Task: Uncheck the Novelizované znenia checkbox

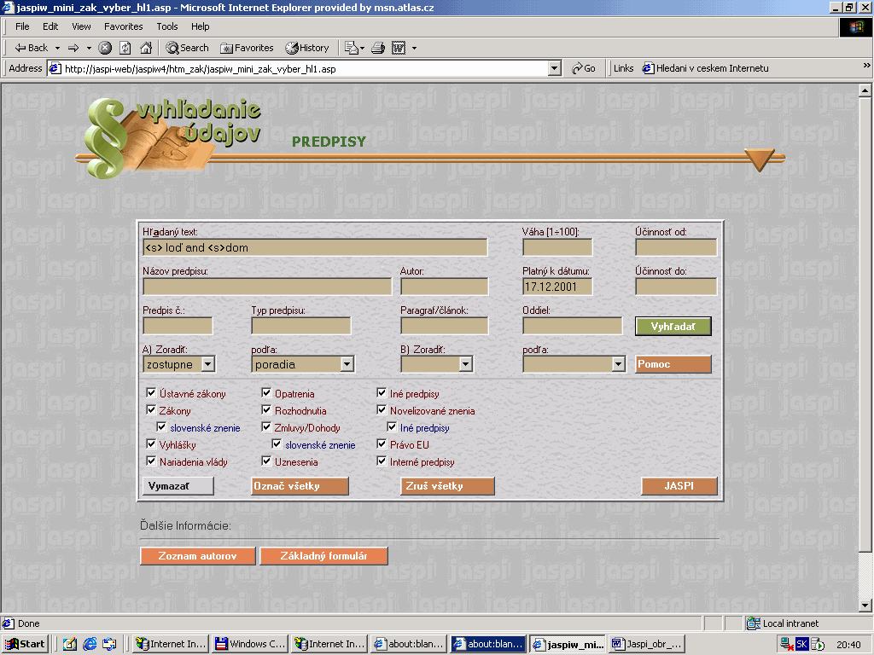Action: (382, 410)
